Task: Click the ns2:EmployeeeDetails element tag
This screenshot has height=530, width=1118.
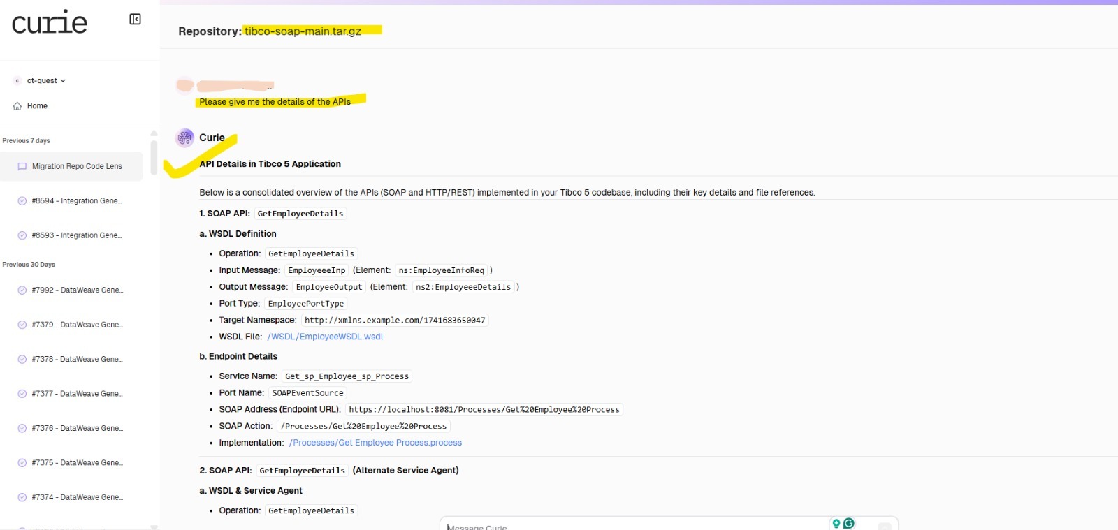Action: pos(463,287)
